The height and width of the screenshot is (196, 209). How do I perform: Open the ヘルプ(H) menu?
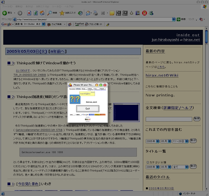tap(69, 6)
